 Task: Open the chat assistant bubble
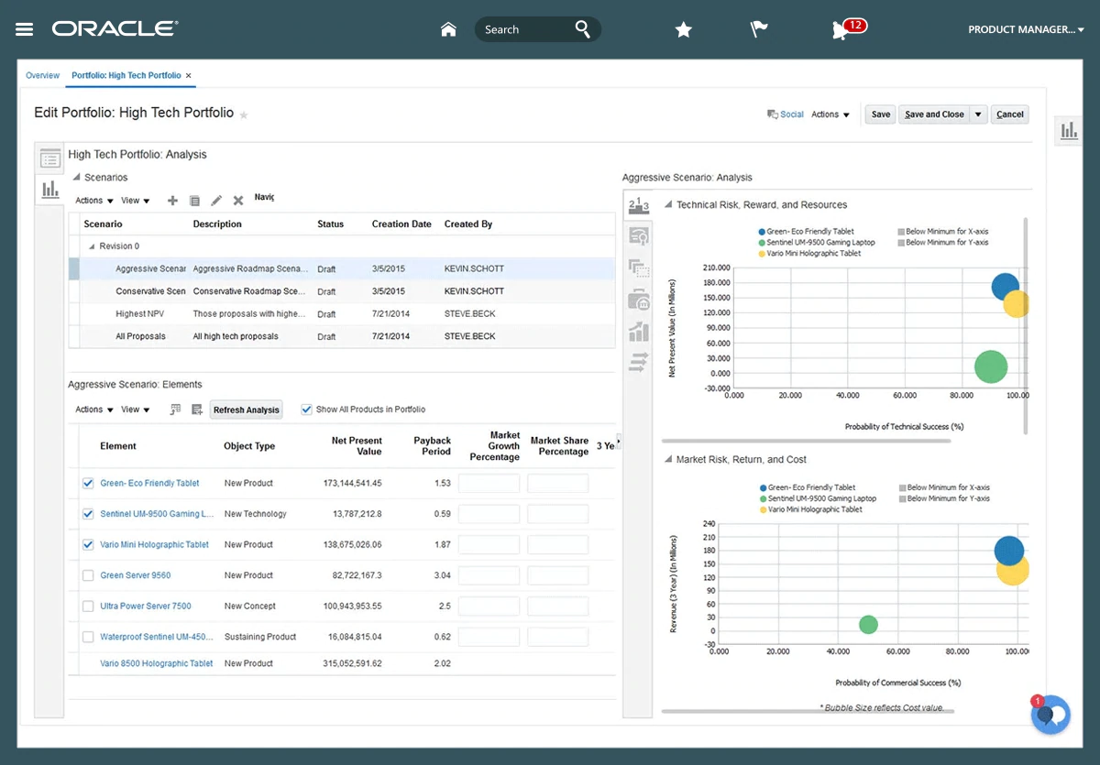(x=1050, y=714)
